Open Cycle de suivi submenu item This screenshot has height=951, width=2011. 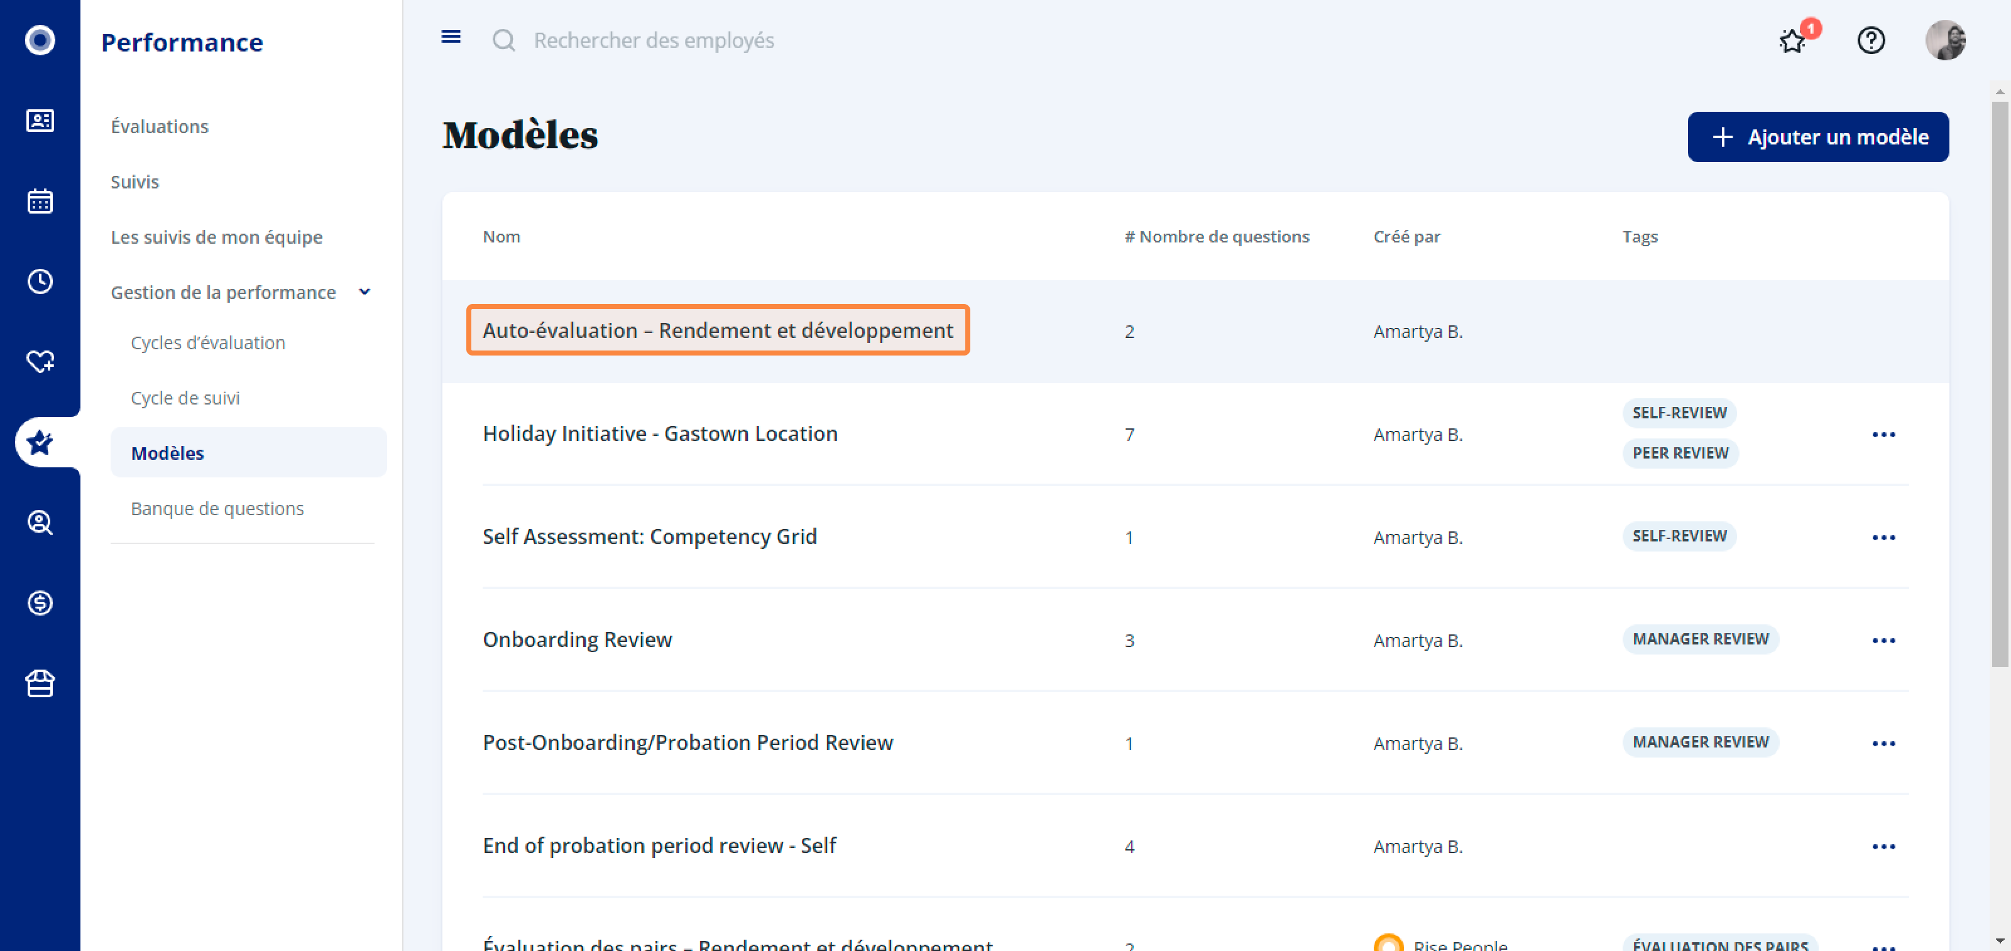[x=185, y=398]
